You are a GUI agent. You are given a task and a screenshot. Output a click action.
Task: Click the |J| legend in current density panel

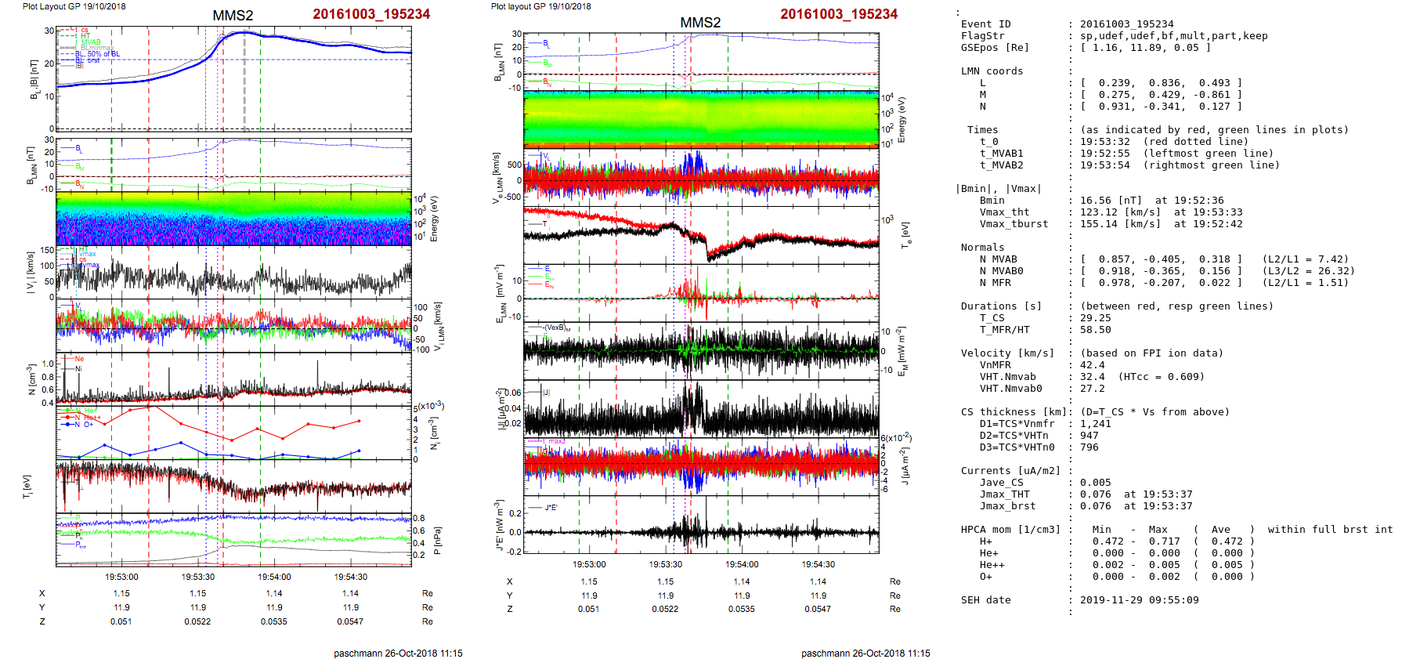pyautogui.click(x=546, y=392)
